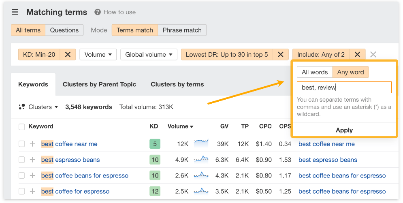Switch to the Questions tab
Viewport: 403px width, 203px height.
coord(64,30)
